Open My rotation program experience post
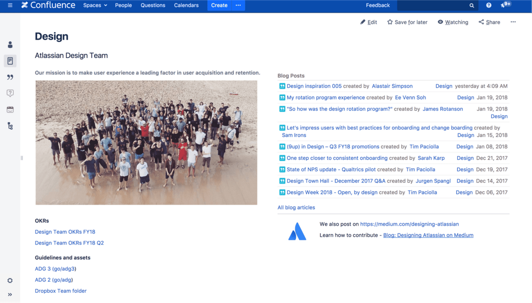This screenshot has height=303, width=532. (326, 97)
